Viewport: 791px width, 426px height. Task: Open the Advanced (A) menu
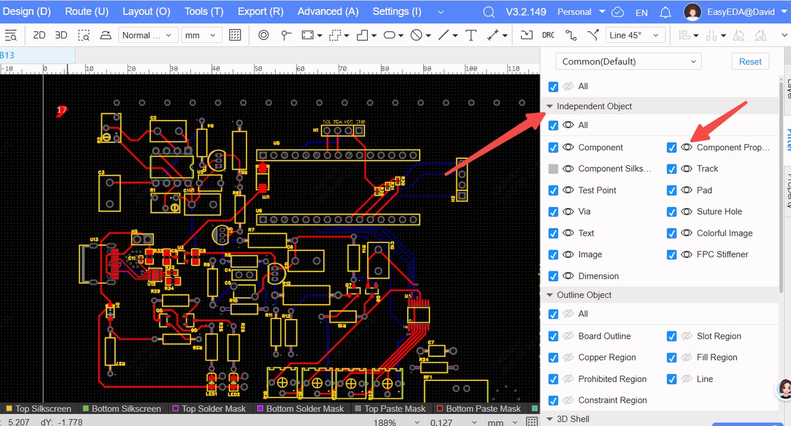(328, 12)
